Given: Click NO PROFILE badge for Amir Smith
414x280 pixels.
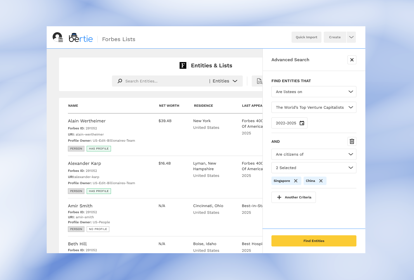Looking at the screenshot, I should (98, 229).
